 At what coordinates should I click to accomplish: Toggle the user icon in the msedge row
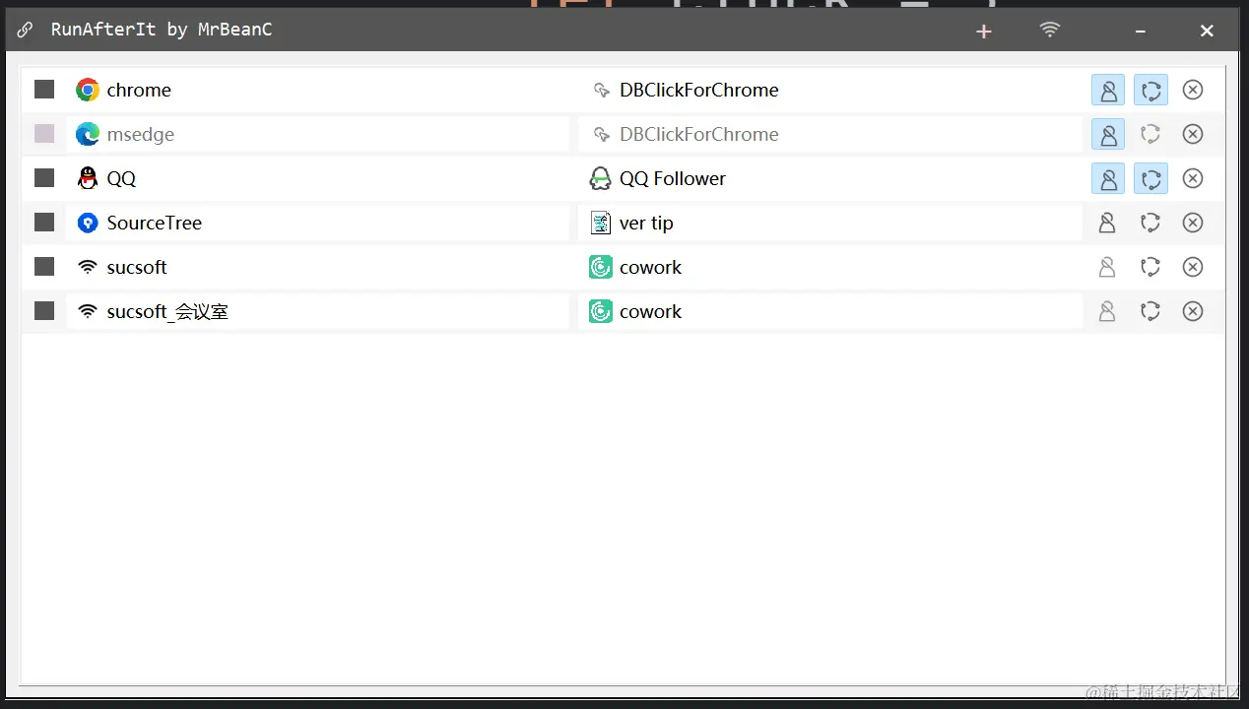[1108, 134]
